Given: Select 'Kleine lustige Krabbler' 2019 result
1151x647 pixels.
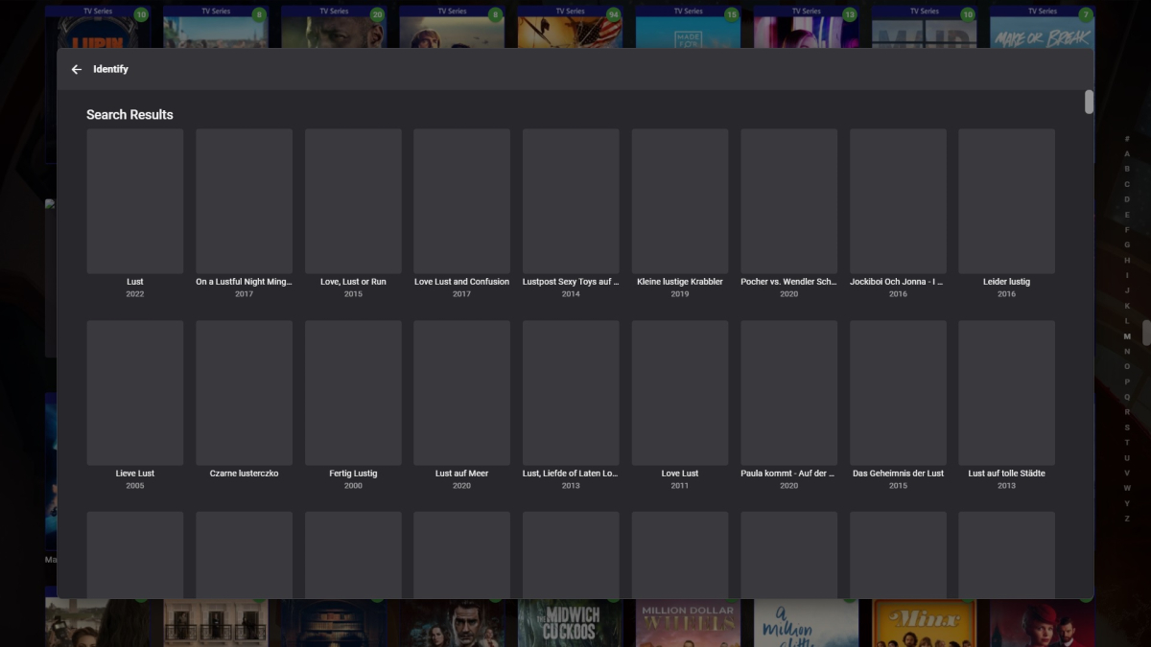Looking at the screenshot, I should [x=679, y=202].
